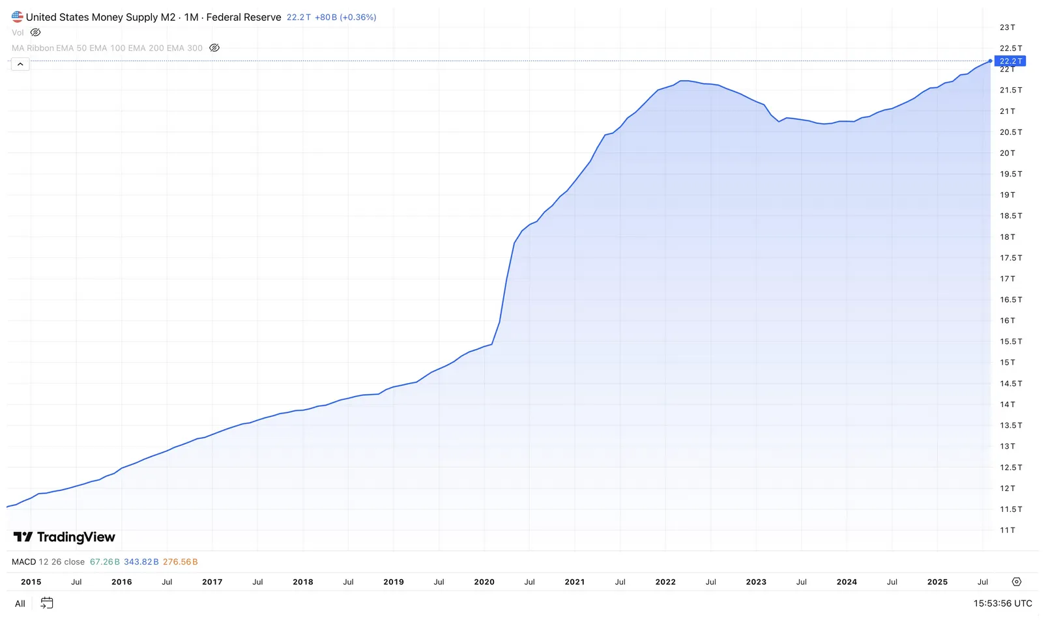The height and width of the screenshot is (620, 1048).
Task: Click the Jul 2025 timeline label
Action: pos(983,582)
